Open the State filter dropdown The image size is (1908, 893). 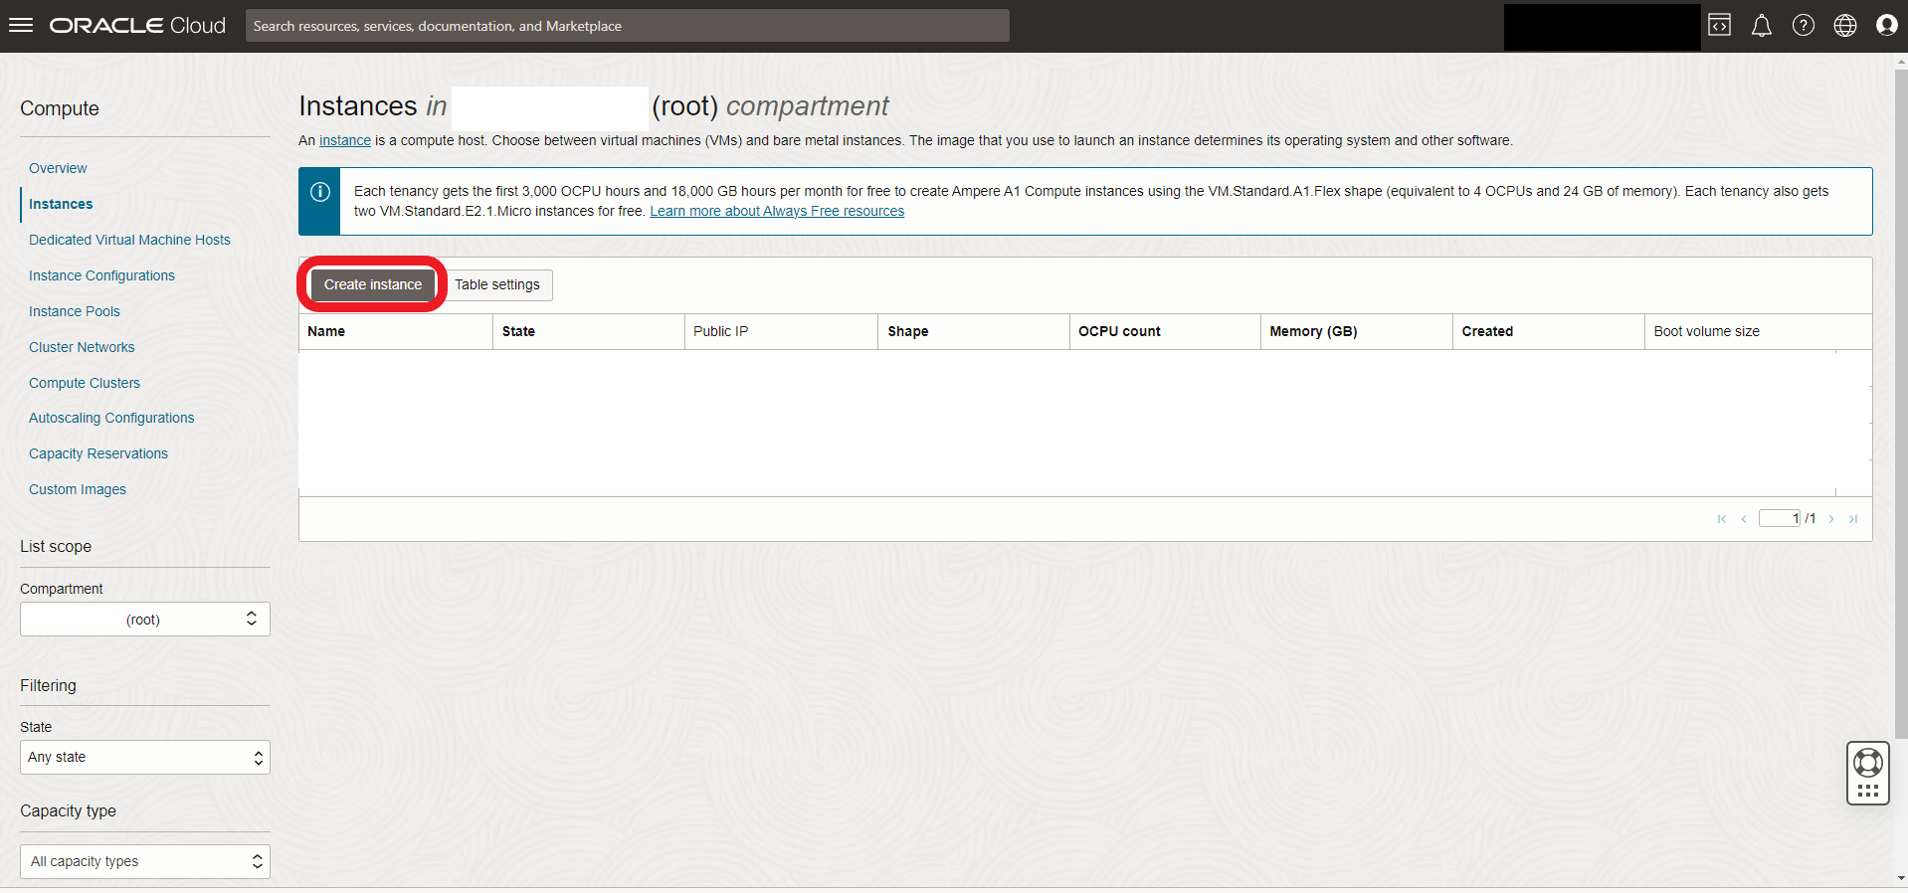pyautogui.click(x=145, y=758)
